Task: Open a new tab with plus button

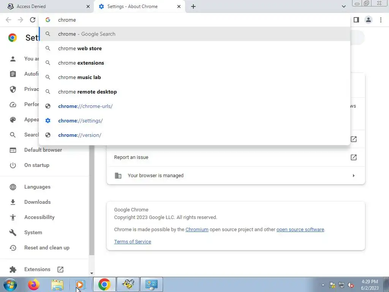Action: (193, 6)
